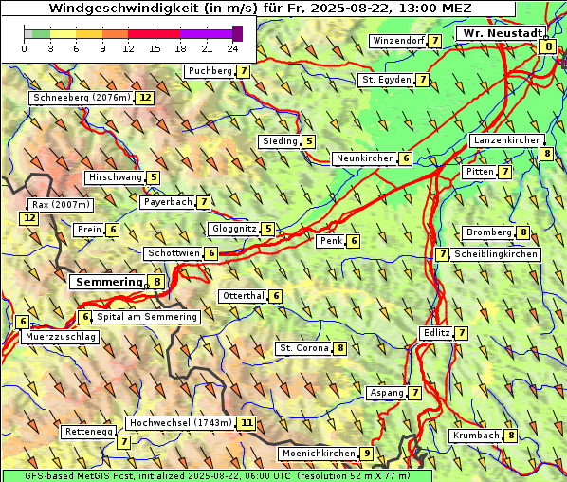Click wind value 8 next to Semmering
Image resolution: width=567 pixels, height=482 pixels.
coord(157,282)
